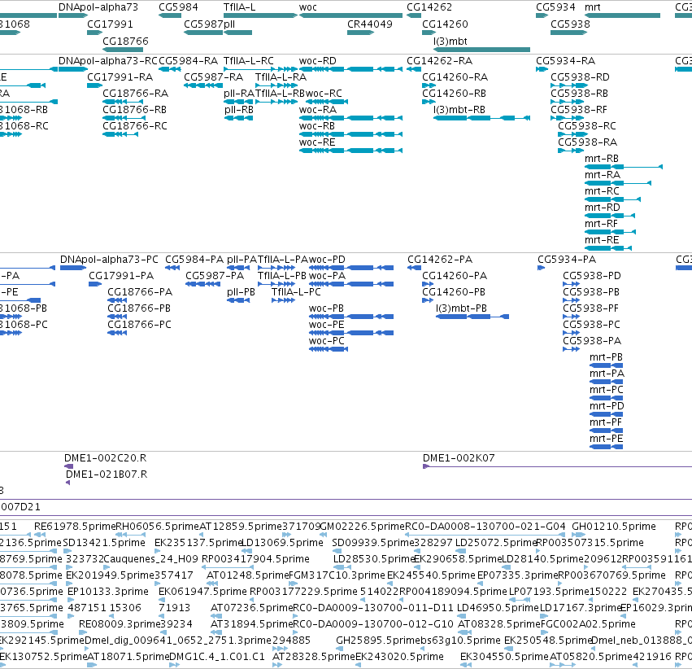
Task: Open the woc-RC transcript label
Action: point(324,93)
